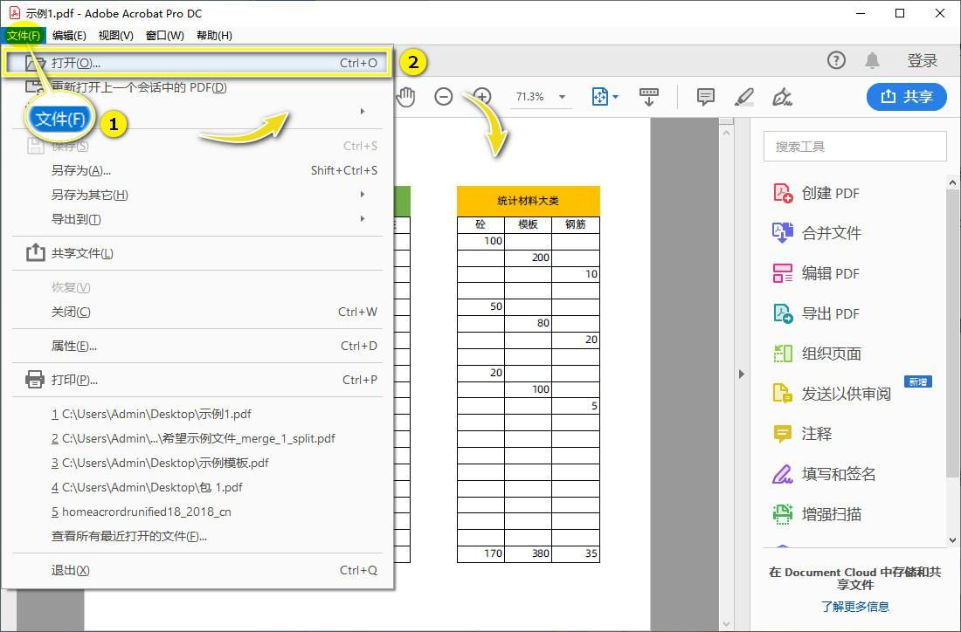Open recent file homeacrordrunified18_2018_cn
This screenshot has height=632, width=961.
point(197,512)
